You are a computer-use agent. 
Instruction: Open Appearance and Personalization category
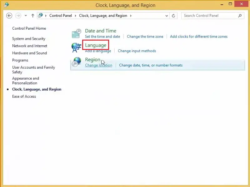26,81
